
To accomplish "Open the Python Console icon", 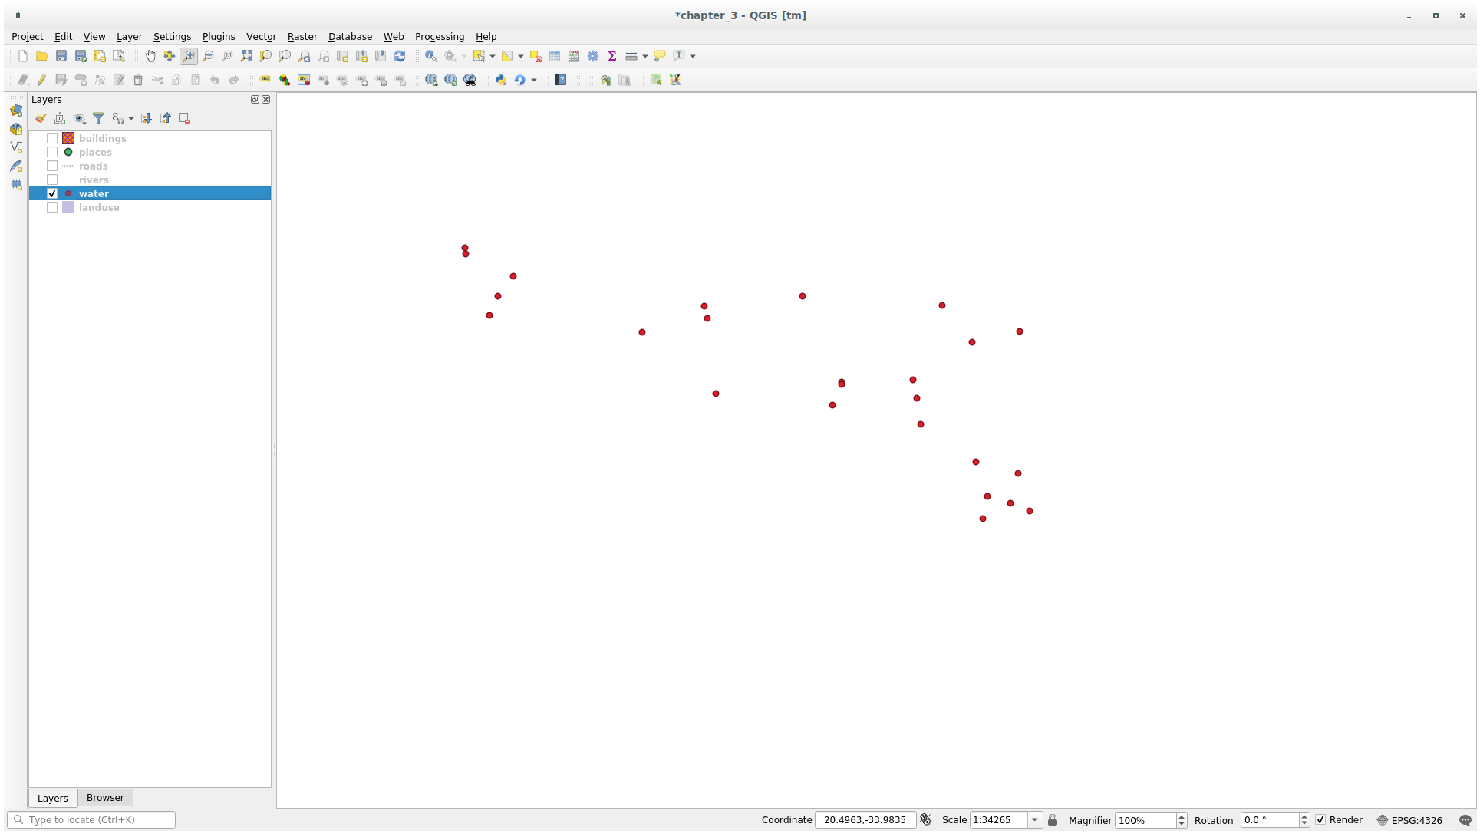I will coord(502,80).
